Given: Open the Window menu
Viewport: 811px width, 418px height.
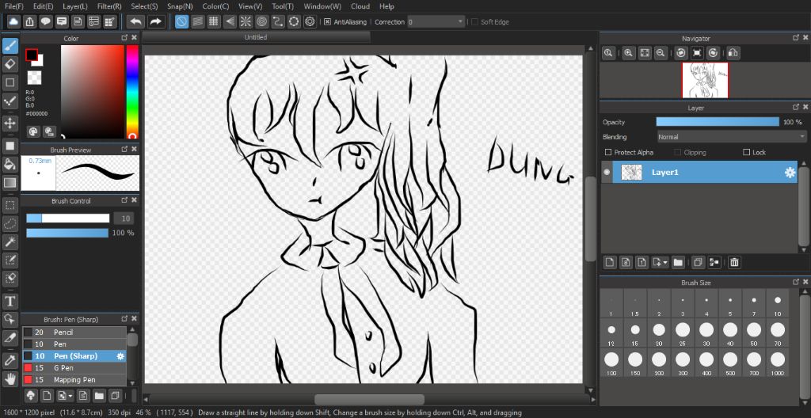Looking at the screenshot, I should point(322,6).
